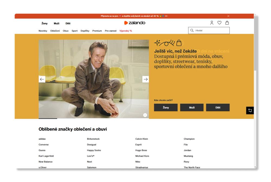Focus the Hledat search field
Image resolution: width=271 pixels, height=182 pixels.
click(209, 31)
